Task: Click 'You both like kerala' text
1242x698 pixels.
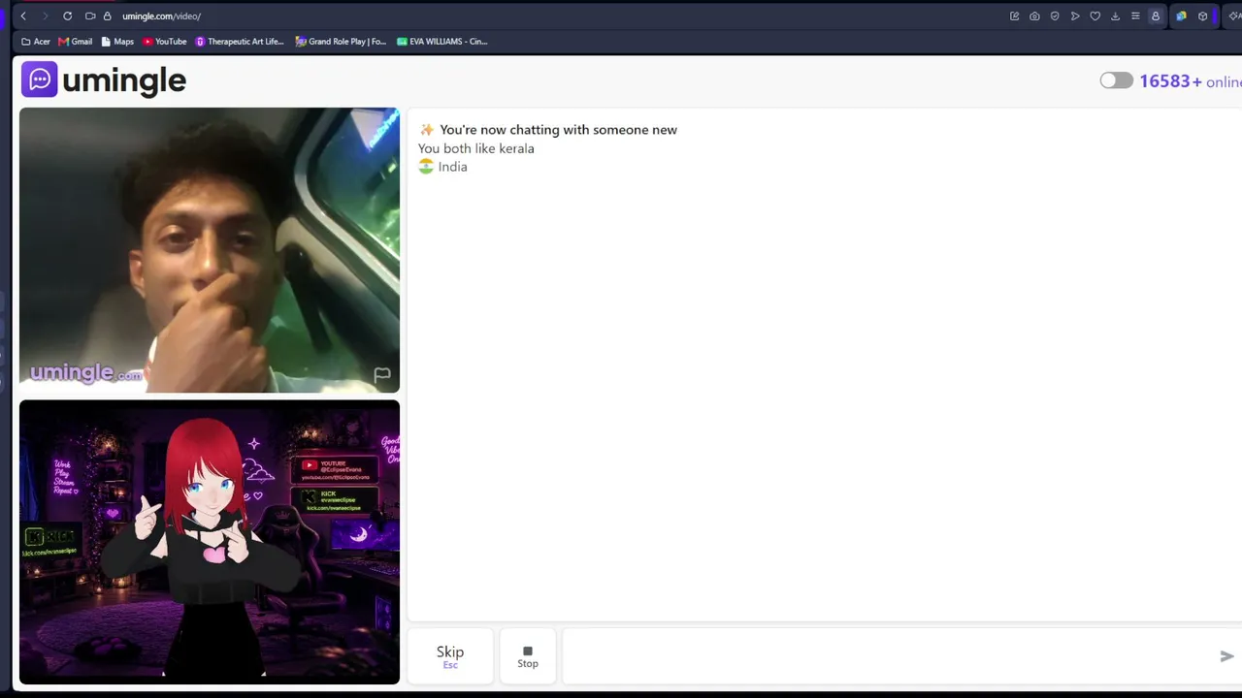Action: pyautogui.click(x=476, y=148)
